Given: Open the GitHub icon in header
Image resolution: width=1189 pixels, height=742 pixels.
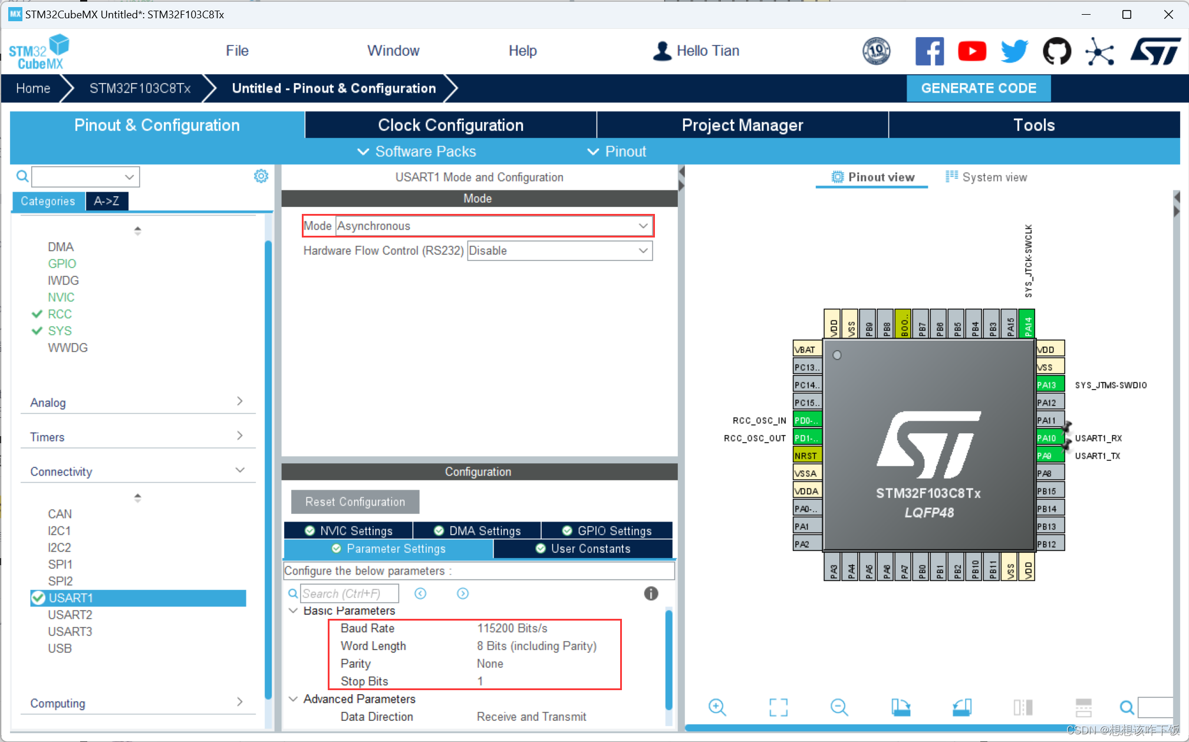Looking at the screenshot, I should [x=1056, y=51].
